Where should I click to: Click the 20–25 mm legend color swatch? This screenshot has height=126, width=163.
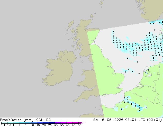pos(46,123)
